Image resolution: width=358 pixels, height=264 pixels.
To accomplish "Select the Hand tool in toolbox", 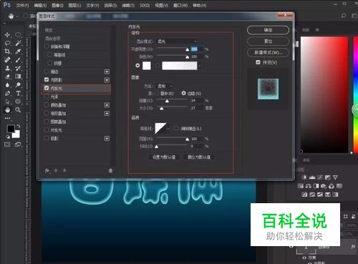I will pos(7,110).
